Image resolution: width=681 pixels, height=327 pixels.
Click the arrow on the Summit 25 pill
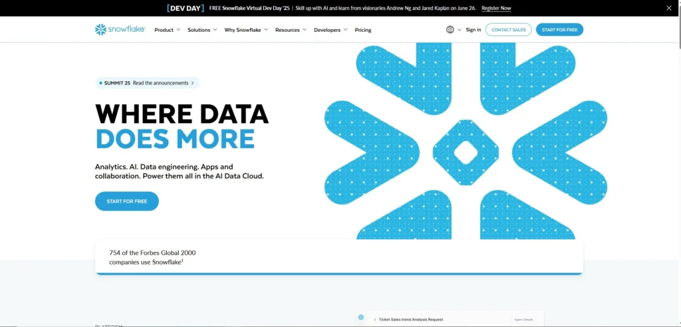[x=192, y=83]
